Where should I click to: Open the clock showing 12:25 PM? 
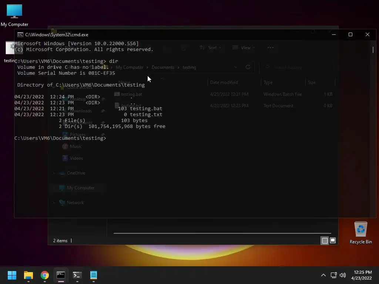361,275
